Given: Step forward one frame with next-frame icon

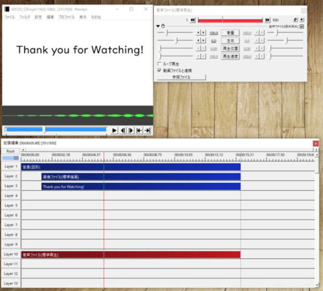Looking at the screenshot, I should (131, 131).
